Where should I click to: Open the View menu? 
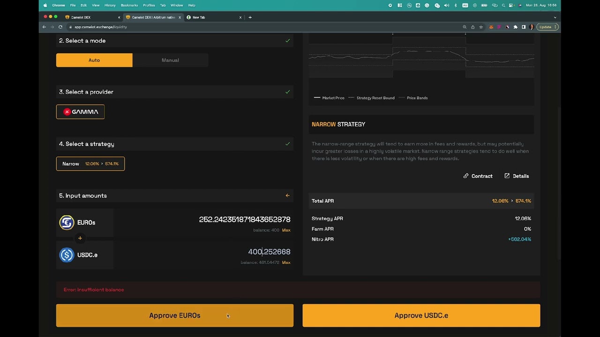pyautogui.click(x=96, y=5)
